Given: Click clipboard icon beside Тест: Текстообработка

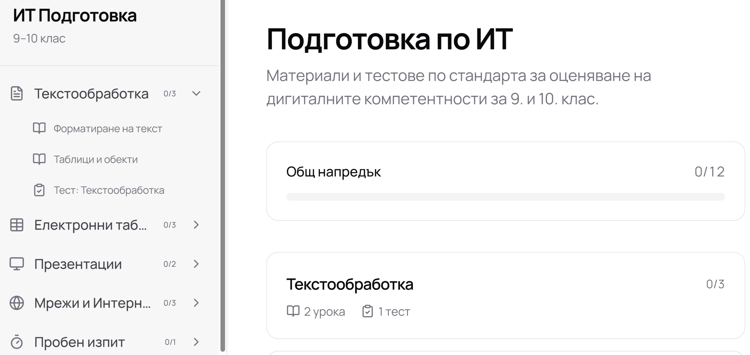Looking at the screenshot, I should click(x=39, y=190).
